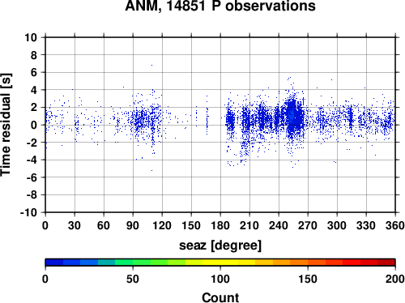Click the dark red end of colorbar

tap(386, 262)
